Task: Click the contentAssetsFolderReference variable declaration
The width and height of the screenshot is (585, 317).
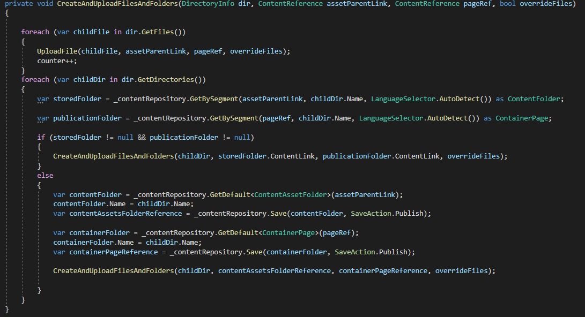Action: (x=125, y=214)
